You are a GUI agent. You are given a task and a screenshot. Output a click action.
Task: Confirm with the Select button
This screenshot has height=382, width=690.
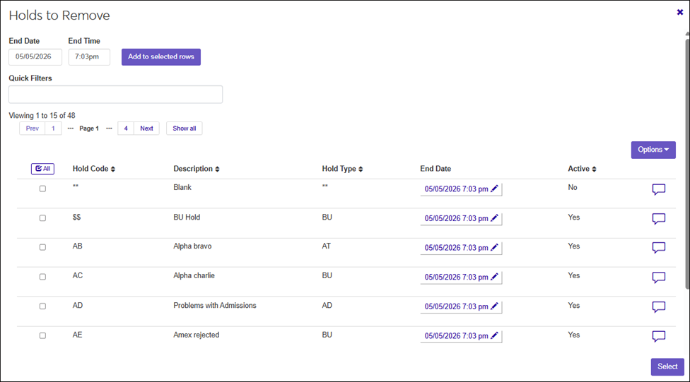[667, 366]
